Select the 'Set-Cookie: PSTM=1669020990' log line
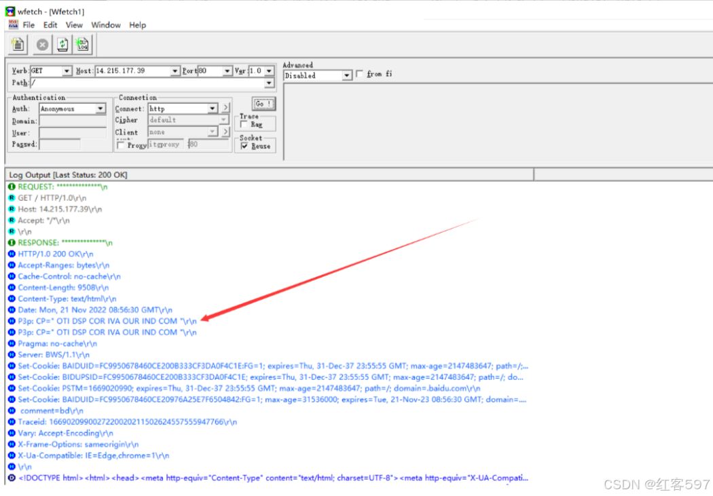This screenshot has width=713, height=496. coord(249,388)
